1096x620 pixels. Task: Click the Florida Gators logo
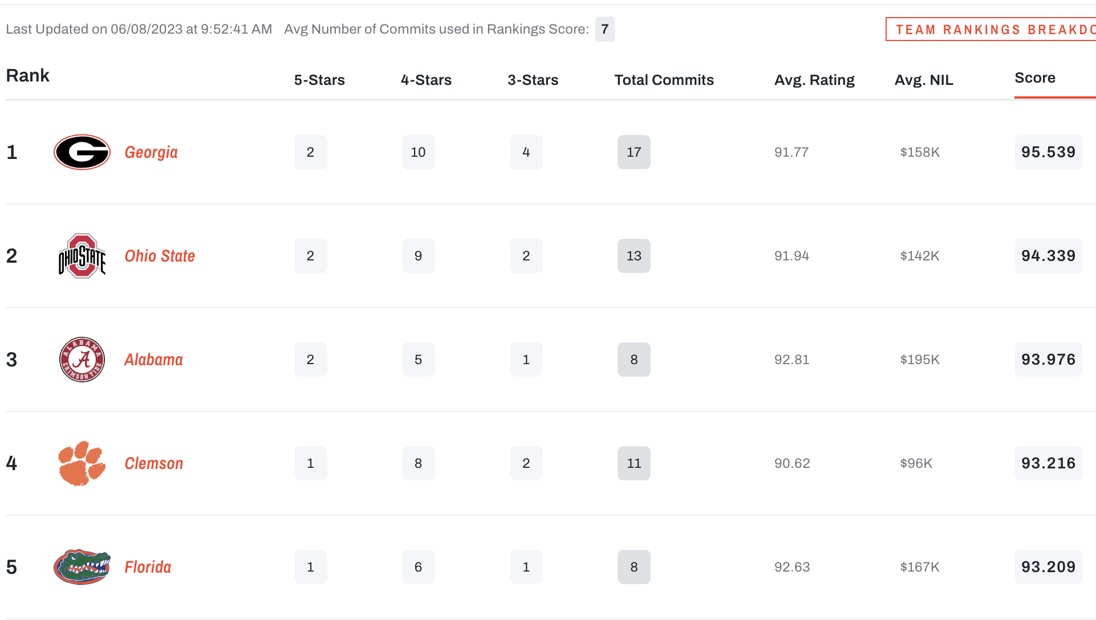pos(82,567)
